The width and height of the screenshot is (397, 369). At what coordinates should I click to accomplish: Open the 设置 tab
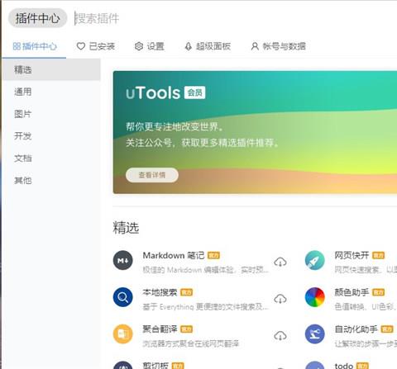tap(150, 46)
